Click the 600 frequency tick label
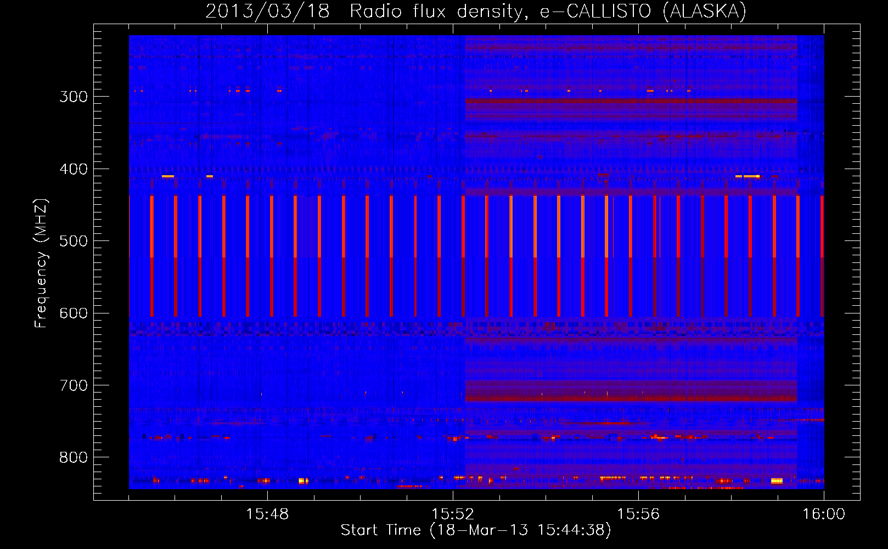The width and height of the screenshot is (888, 549). coord(74,313)
